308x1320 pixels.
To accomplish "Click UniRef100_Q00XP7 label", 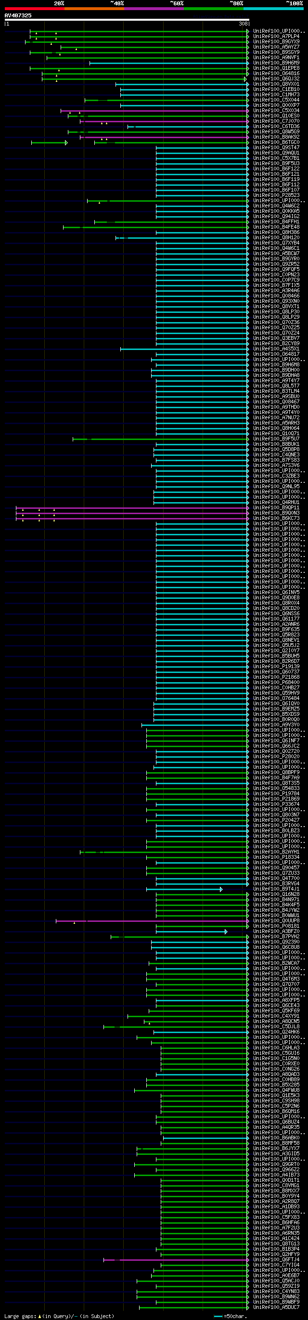I will [276, 105].
